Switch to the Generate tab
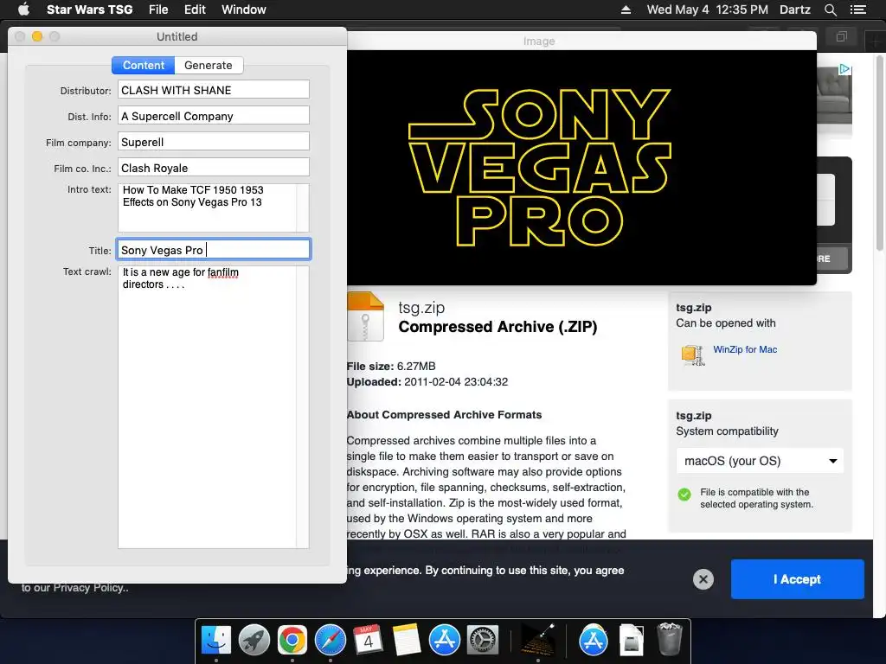This screenshot has height=664, width=886. tap(209, 65)
